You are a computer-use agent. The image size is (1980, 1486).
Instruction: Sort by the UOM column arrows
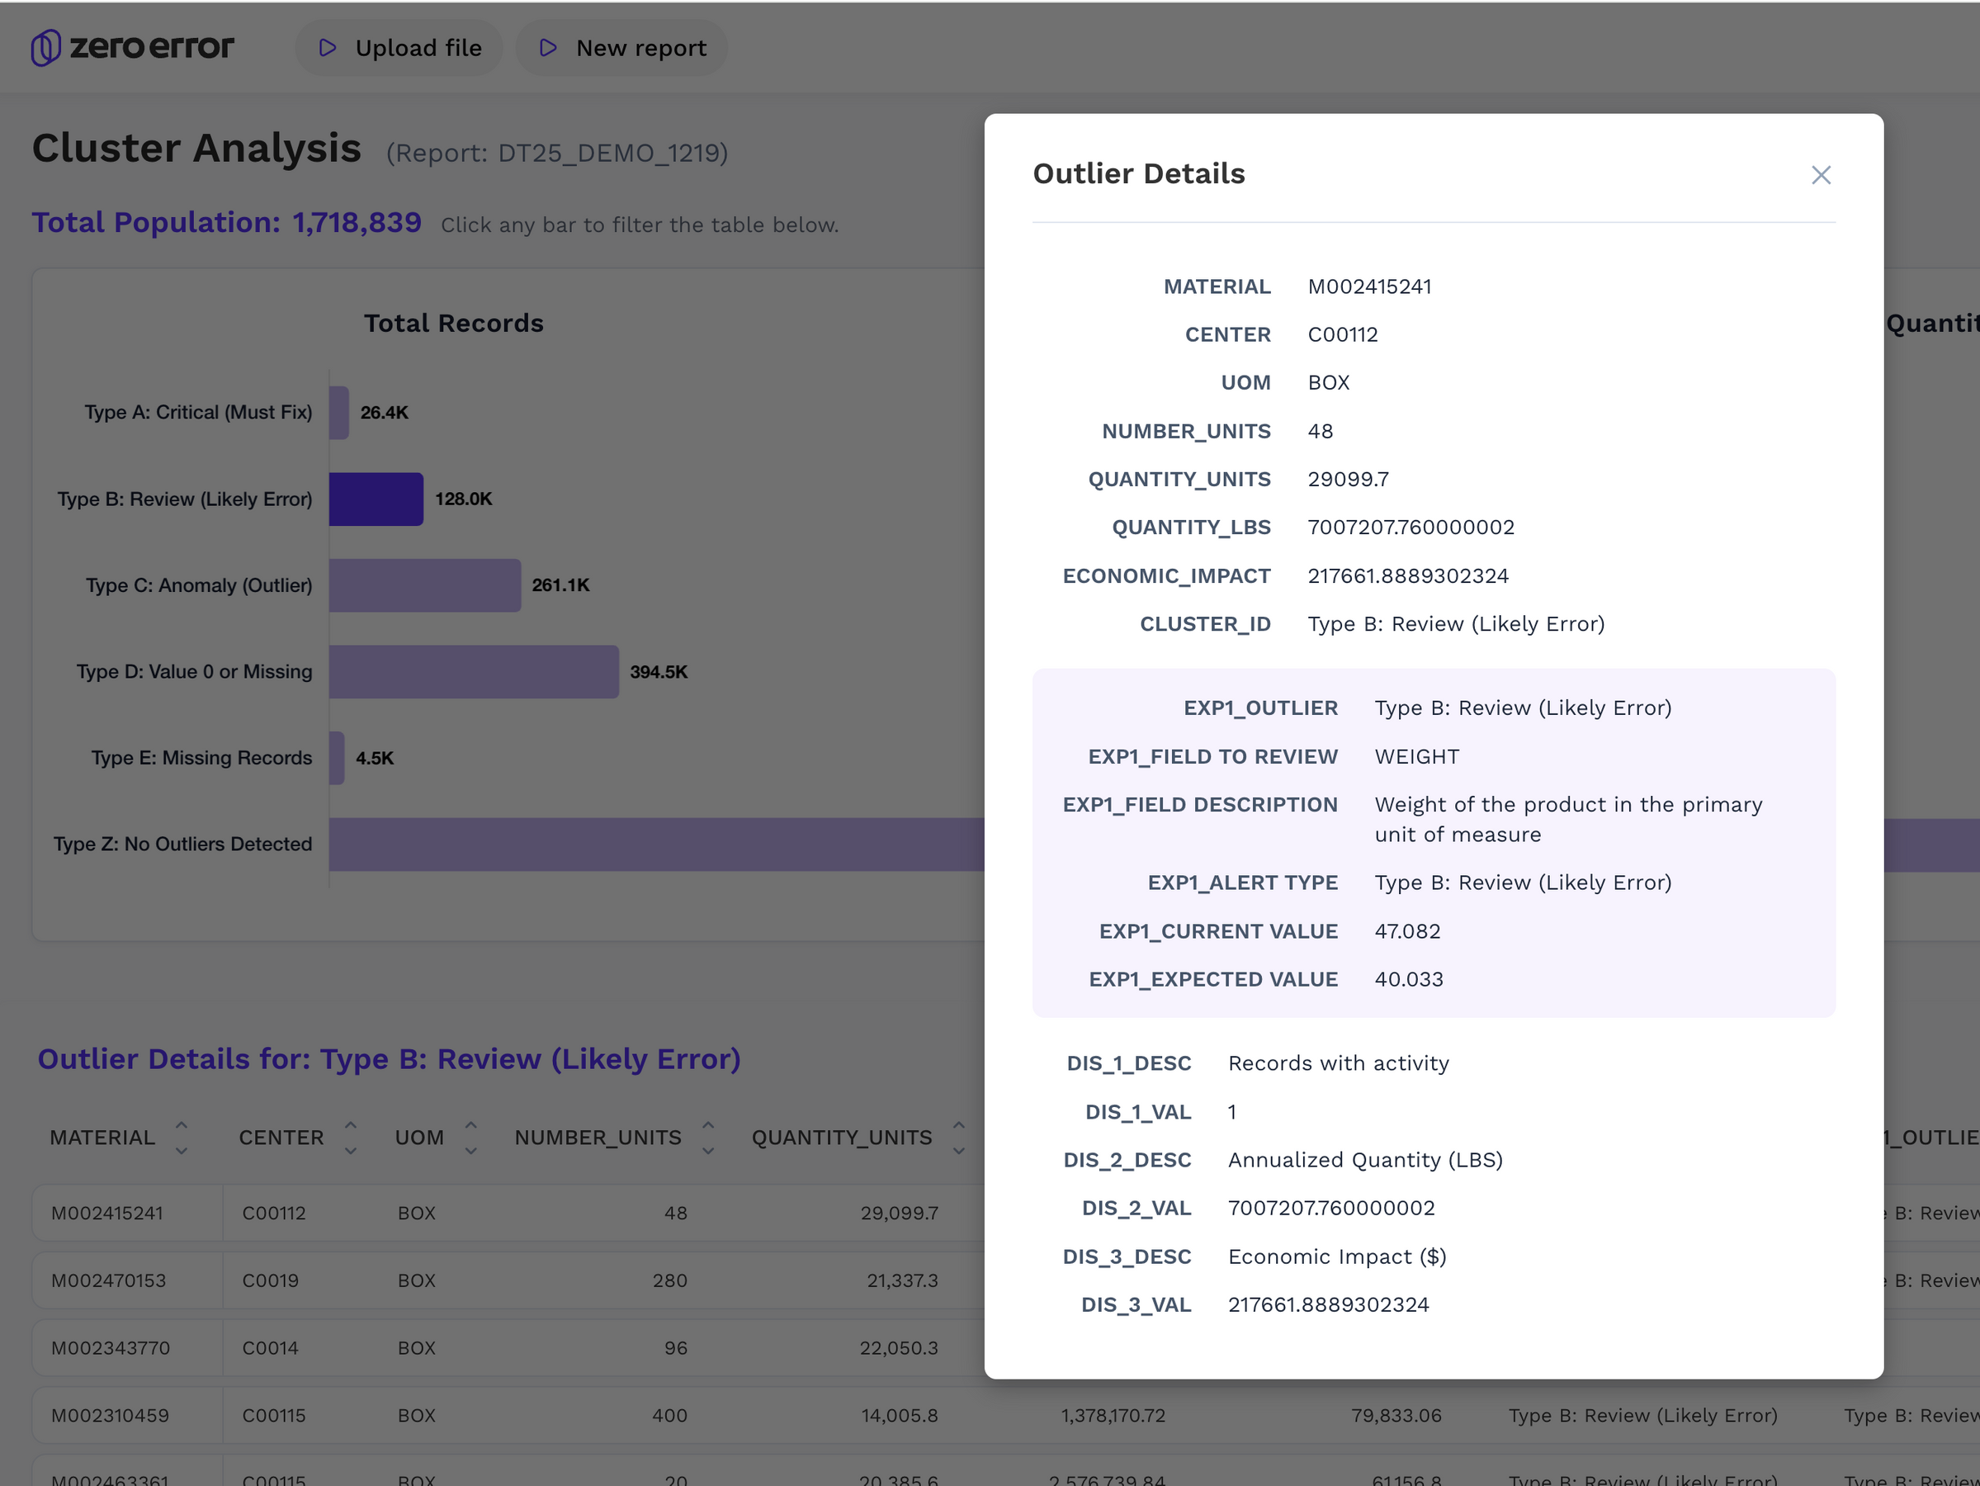point(470,1137)
